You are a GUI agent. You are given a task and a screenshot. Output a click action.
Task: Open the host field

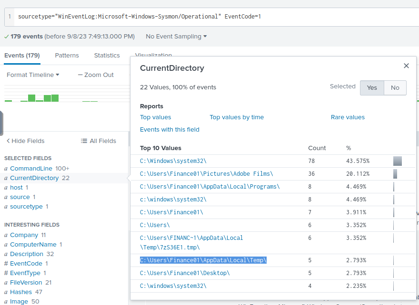pos(16,188)
